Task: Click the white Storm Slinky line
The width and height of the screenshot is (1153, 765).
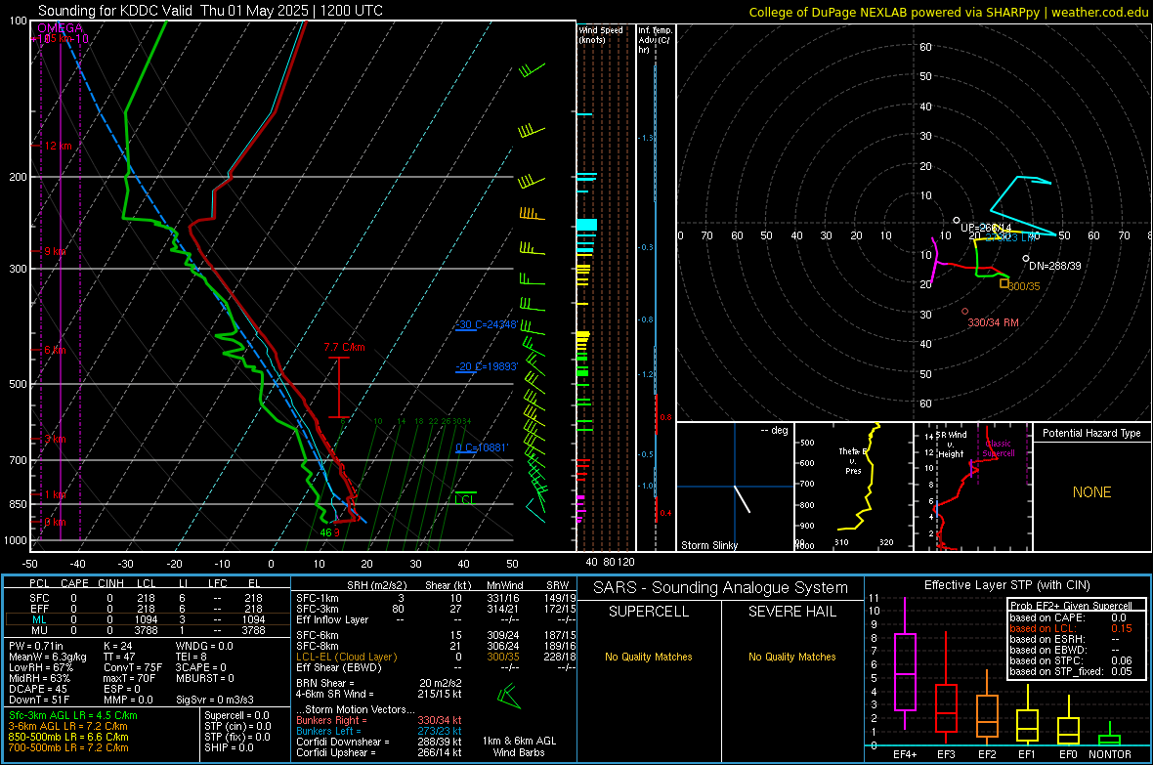Action: point(743,498)
